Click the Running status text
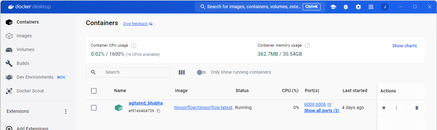 tap(243, 108)
